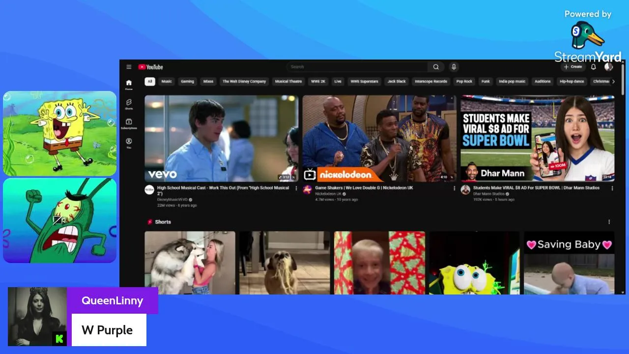This screenshot has height=354, width=629.
Task: Open Students Make VIRAL $8 AD title
Action: tap(536, 188)
